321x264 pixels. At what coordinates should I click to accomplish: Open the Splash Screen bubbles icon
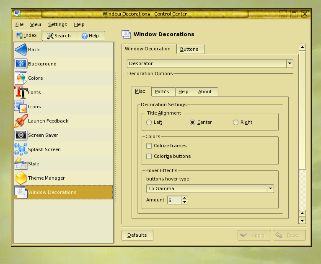pyautogui.click(x=21, y=149)
